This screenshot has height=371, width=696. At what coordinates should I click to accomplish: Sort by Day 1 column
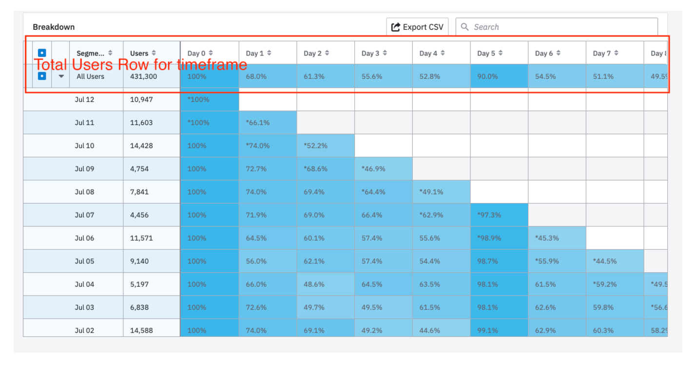click(258, 53)
